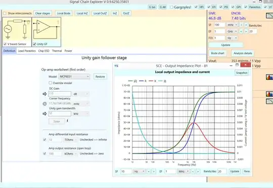Click the X legend entry in plot
Image resolution: width=273 pixels, height=188 pixels.
(x=152, y=81)
